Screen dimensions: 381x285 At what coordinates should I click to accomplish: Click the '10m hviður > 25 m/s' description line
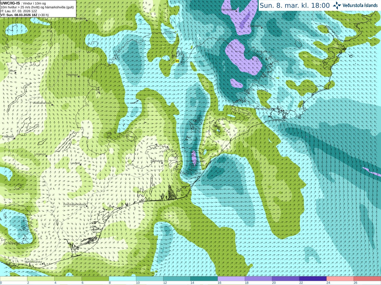(37, 7)
